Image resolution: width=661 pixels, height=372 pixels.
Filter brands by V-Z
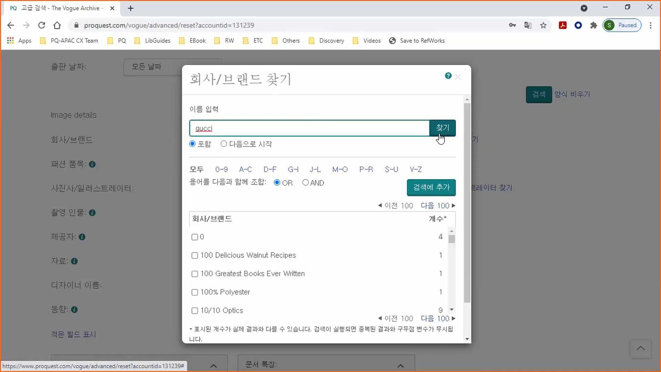click(416, 169)
